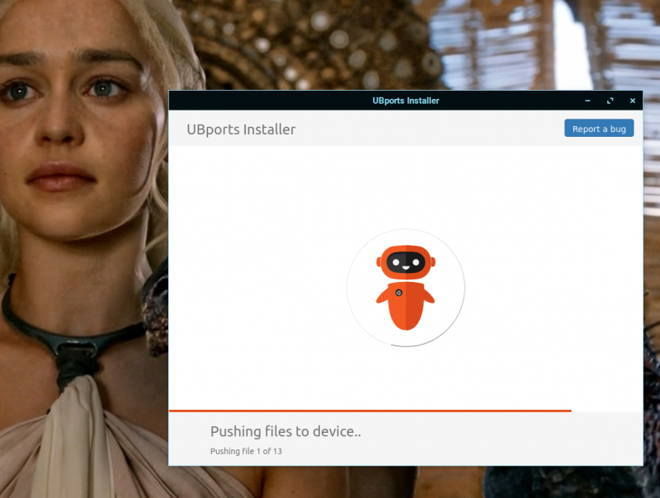Click the Report a bug button

(x=599, y=129)
